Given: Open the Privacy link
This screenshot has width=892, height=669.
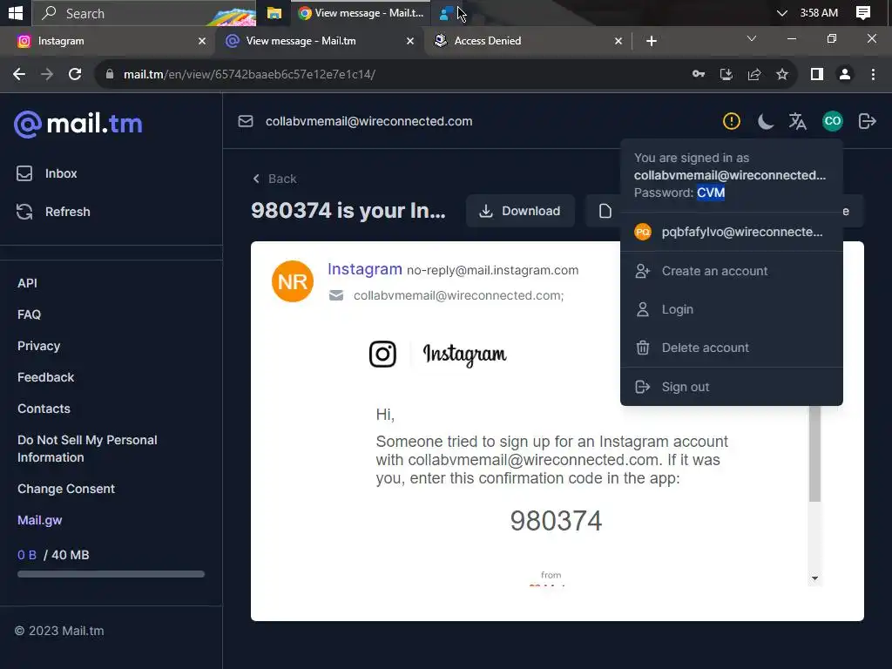Looking at the screenshot, I should (38, 346).
